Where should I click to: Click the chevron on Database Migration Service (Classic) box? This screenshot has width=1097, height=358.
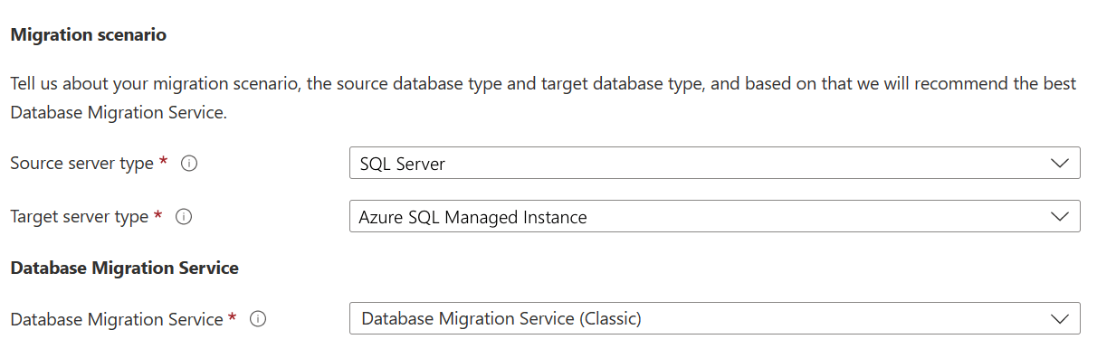click(x=1059, y=319)
